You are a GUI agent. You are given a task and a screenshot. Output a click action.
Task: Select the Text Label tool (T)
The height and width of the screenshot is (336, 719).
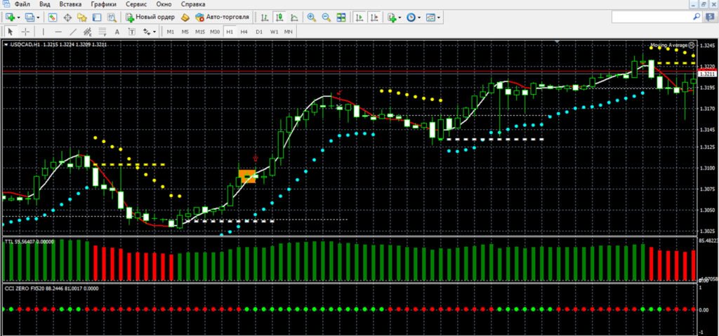tap(131, 32)
